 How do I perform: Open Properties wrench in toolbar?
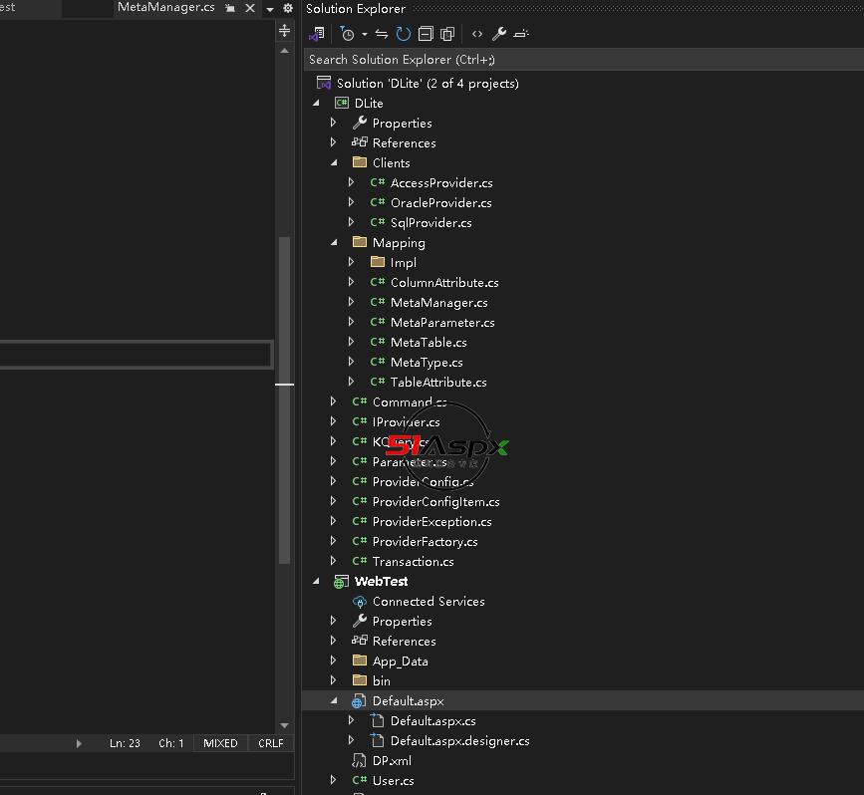[499, 34]
